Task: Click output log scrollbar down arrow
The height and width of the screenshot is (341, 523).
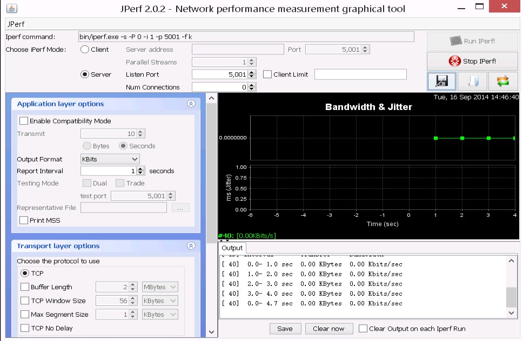Action: (511, 313)
